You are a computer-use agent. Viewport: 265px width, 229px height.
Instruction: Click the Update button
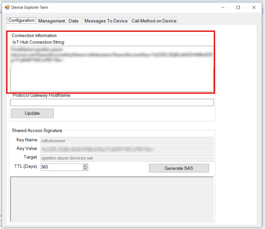32,113
